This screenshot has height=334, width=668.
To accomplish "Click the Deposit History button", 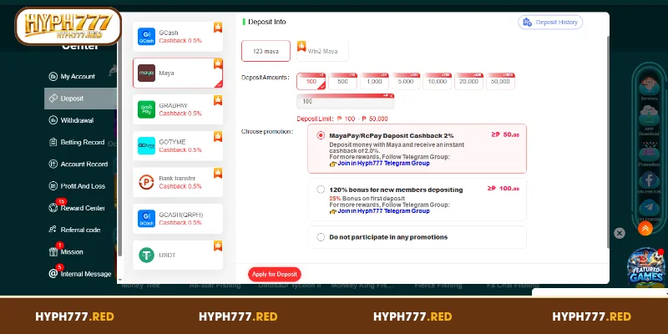I will [x=550, y=23].
